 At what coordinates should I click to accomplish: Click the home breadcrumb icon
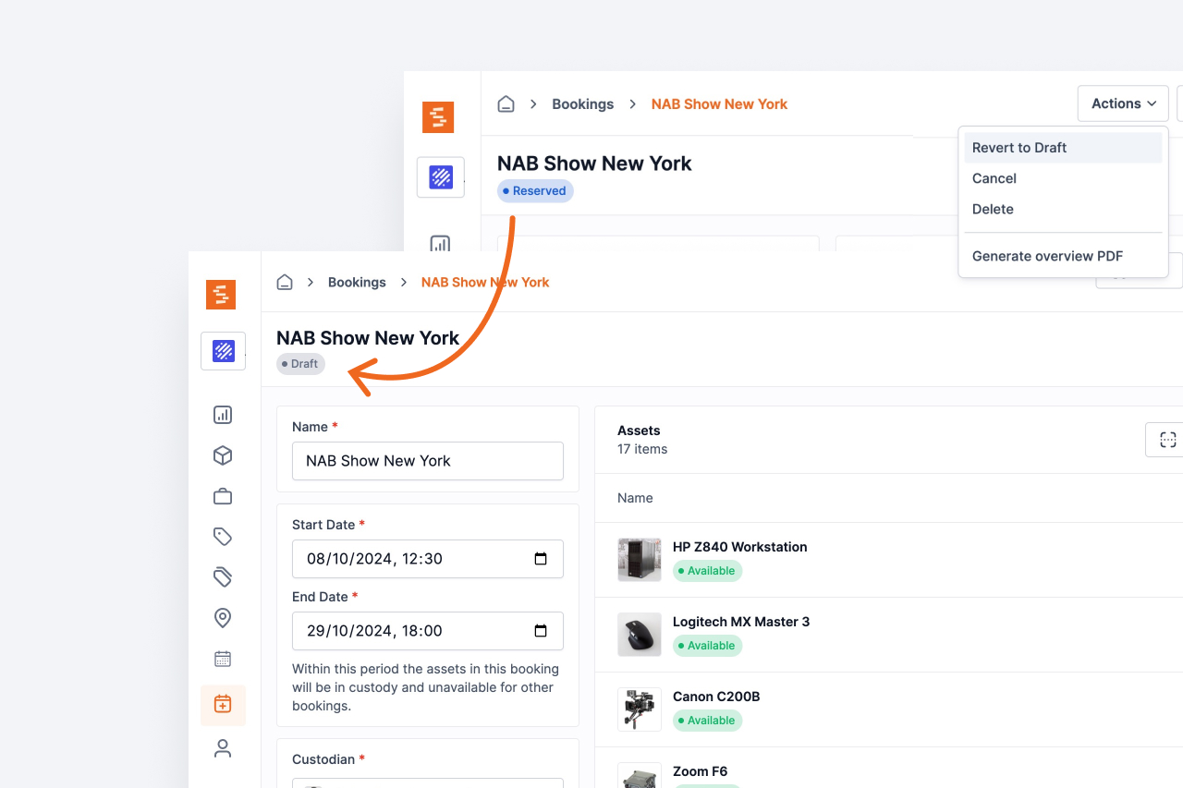click(285, 282)
